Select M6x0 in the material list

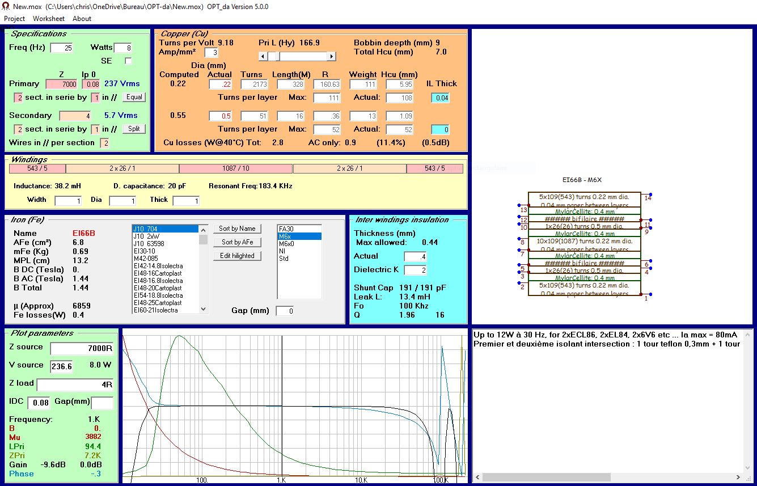[x=299, y=243]
